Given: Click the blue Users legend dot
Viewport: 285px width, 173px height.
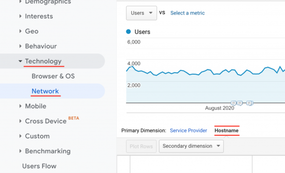Looking at the screenshot, I should (128, 32).
